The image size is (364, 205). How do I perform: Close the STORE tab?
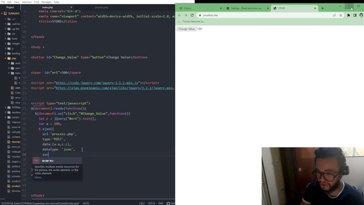[315, 8]
